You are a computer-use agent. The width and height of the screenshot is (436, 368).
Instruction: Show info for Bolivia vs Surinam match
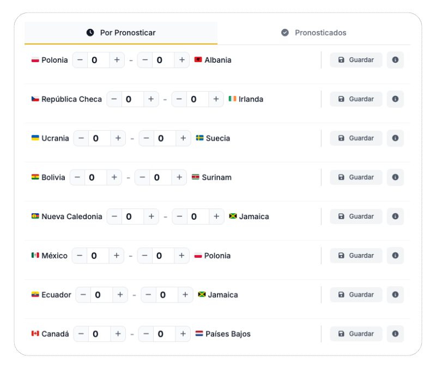395,177
